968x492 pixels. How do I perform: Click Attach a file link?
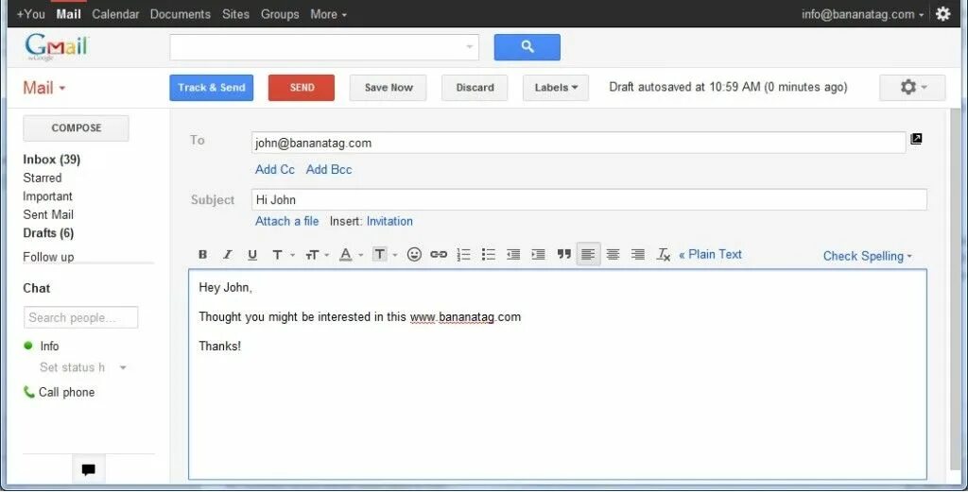(287, 221)
